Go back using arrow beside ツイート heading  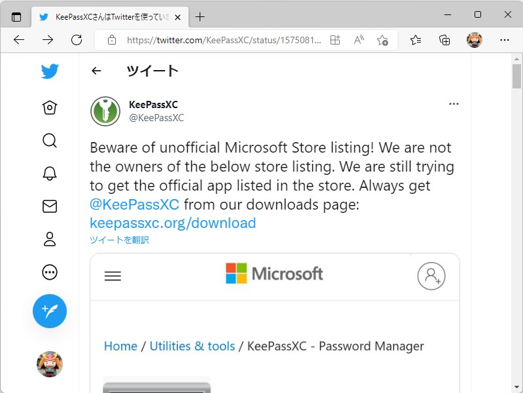point(96,71)
